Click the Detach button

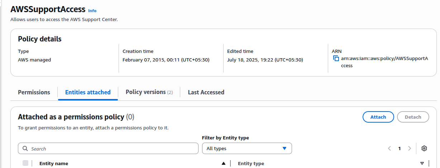click(413, 117)
